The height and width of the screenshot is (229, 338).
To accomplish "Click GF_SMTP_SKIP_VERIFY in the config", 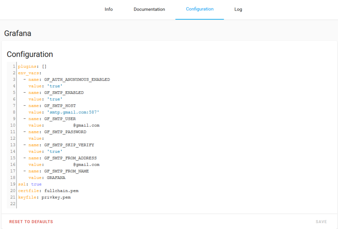I will click(x=69, y=145).
